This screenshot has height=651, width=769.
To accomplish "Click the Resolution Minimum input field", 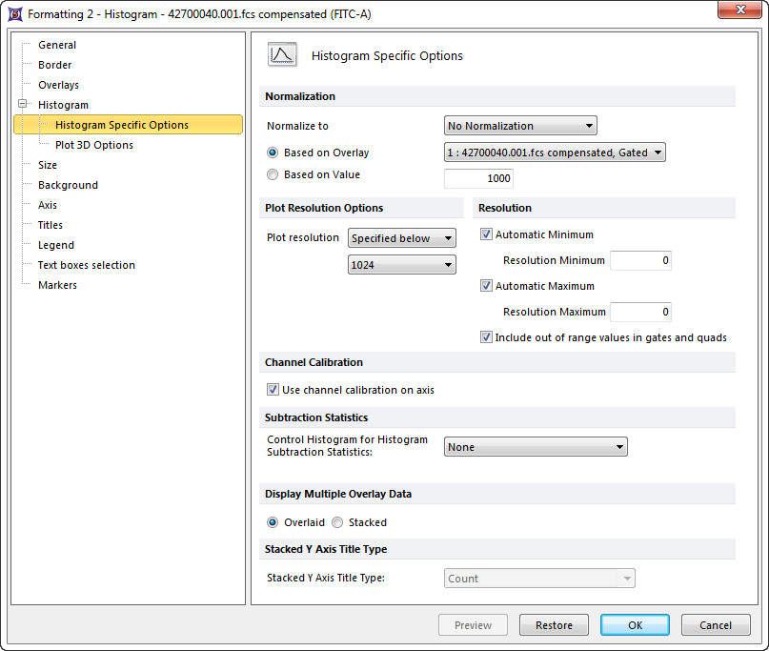I will pos(640,260).
